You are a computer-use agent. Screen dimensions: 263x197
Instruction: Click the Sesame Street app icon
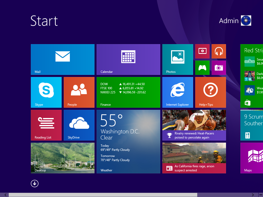pos(250,62)
